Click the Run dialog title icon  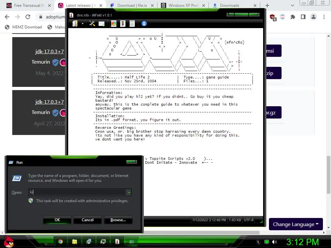point(11,162)
